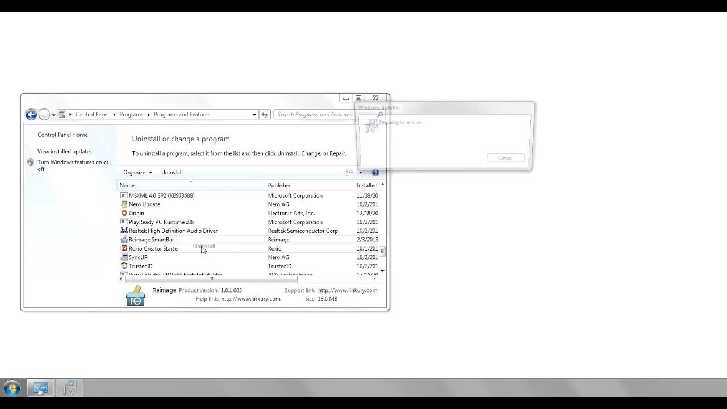
Task: Click the 2/3/2013 install date cell
Action: click(367, 240)
